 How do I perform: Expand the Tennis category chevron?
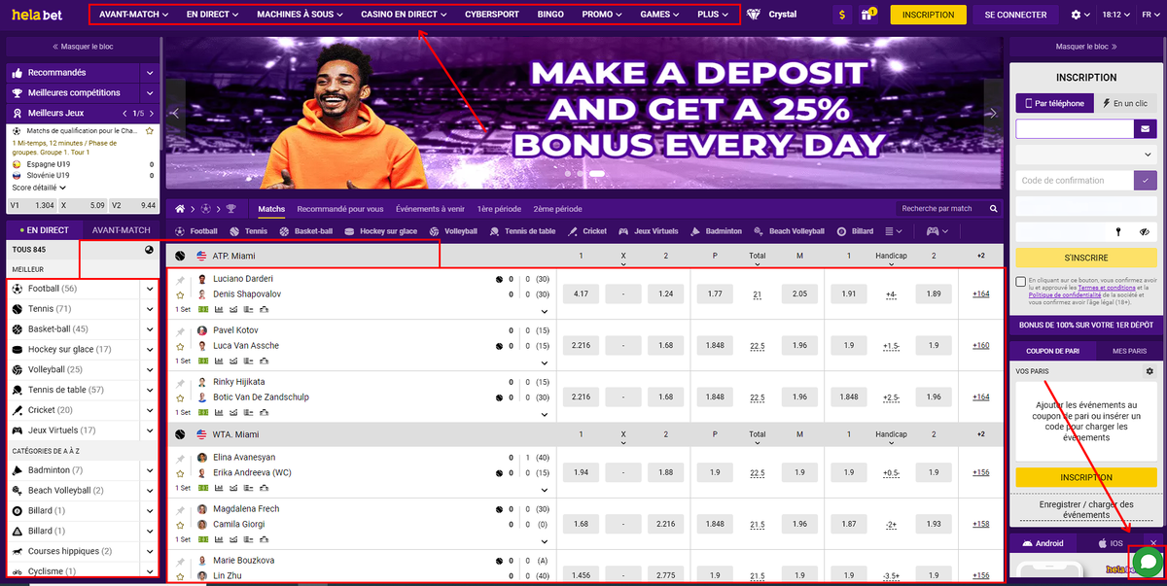pos(150,309)
